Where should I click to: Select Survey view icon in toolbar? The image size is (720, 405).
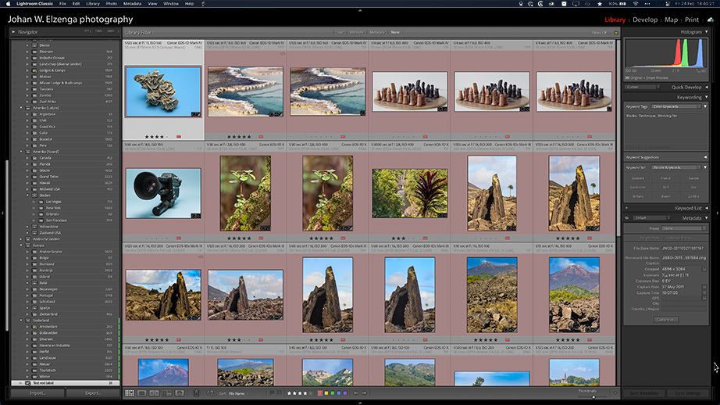point(167,393)
